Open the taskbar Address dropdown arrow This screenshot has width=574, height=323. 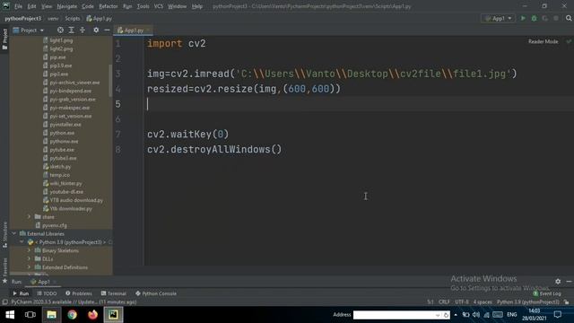438,315
